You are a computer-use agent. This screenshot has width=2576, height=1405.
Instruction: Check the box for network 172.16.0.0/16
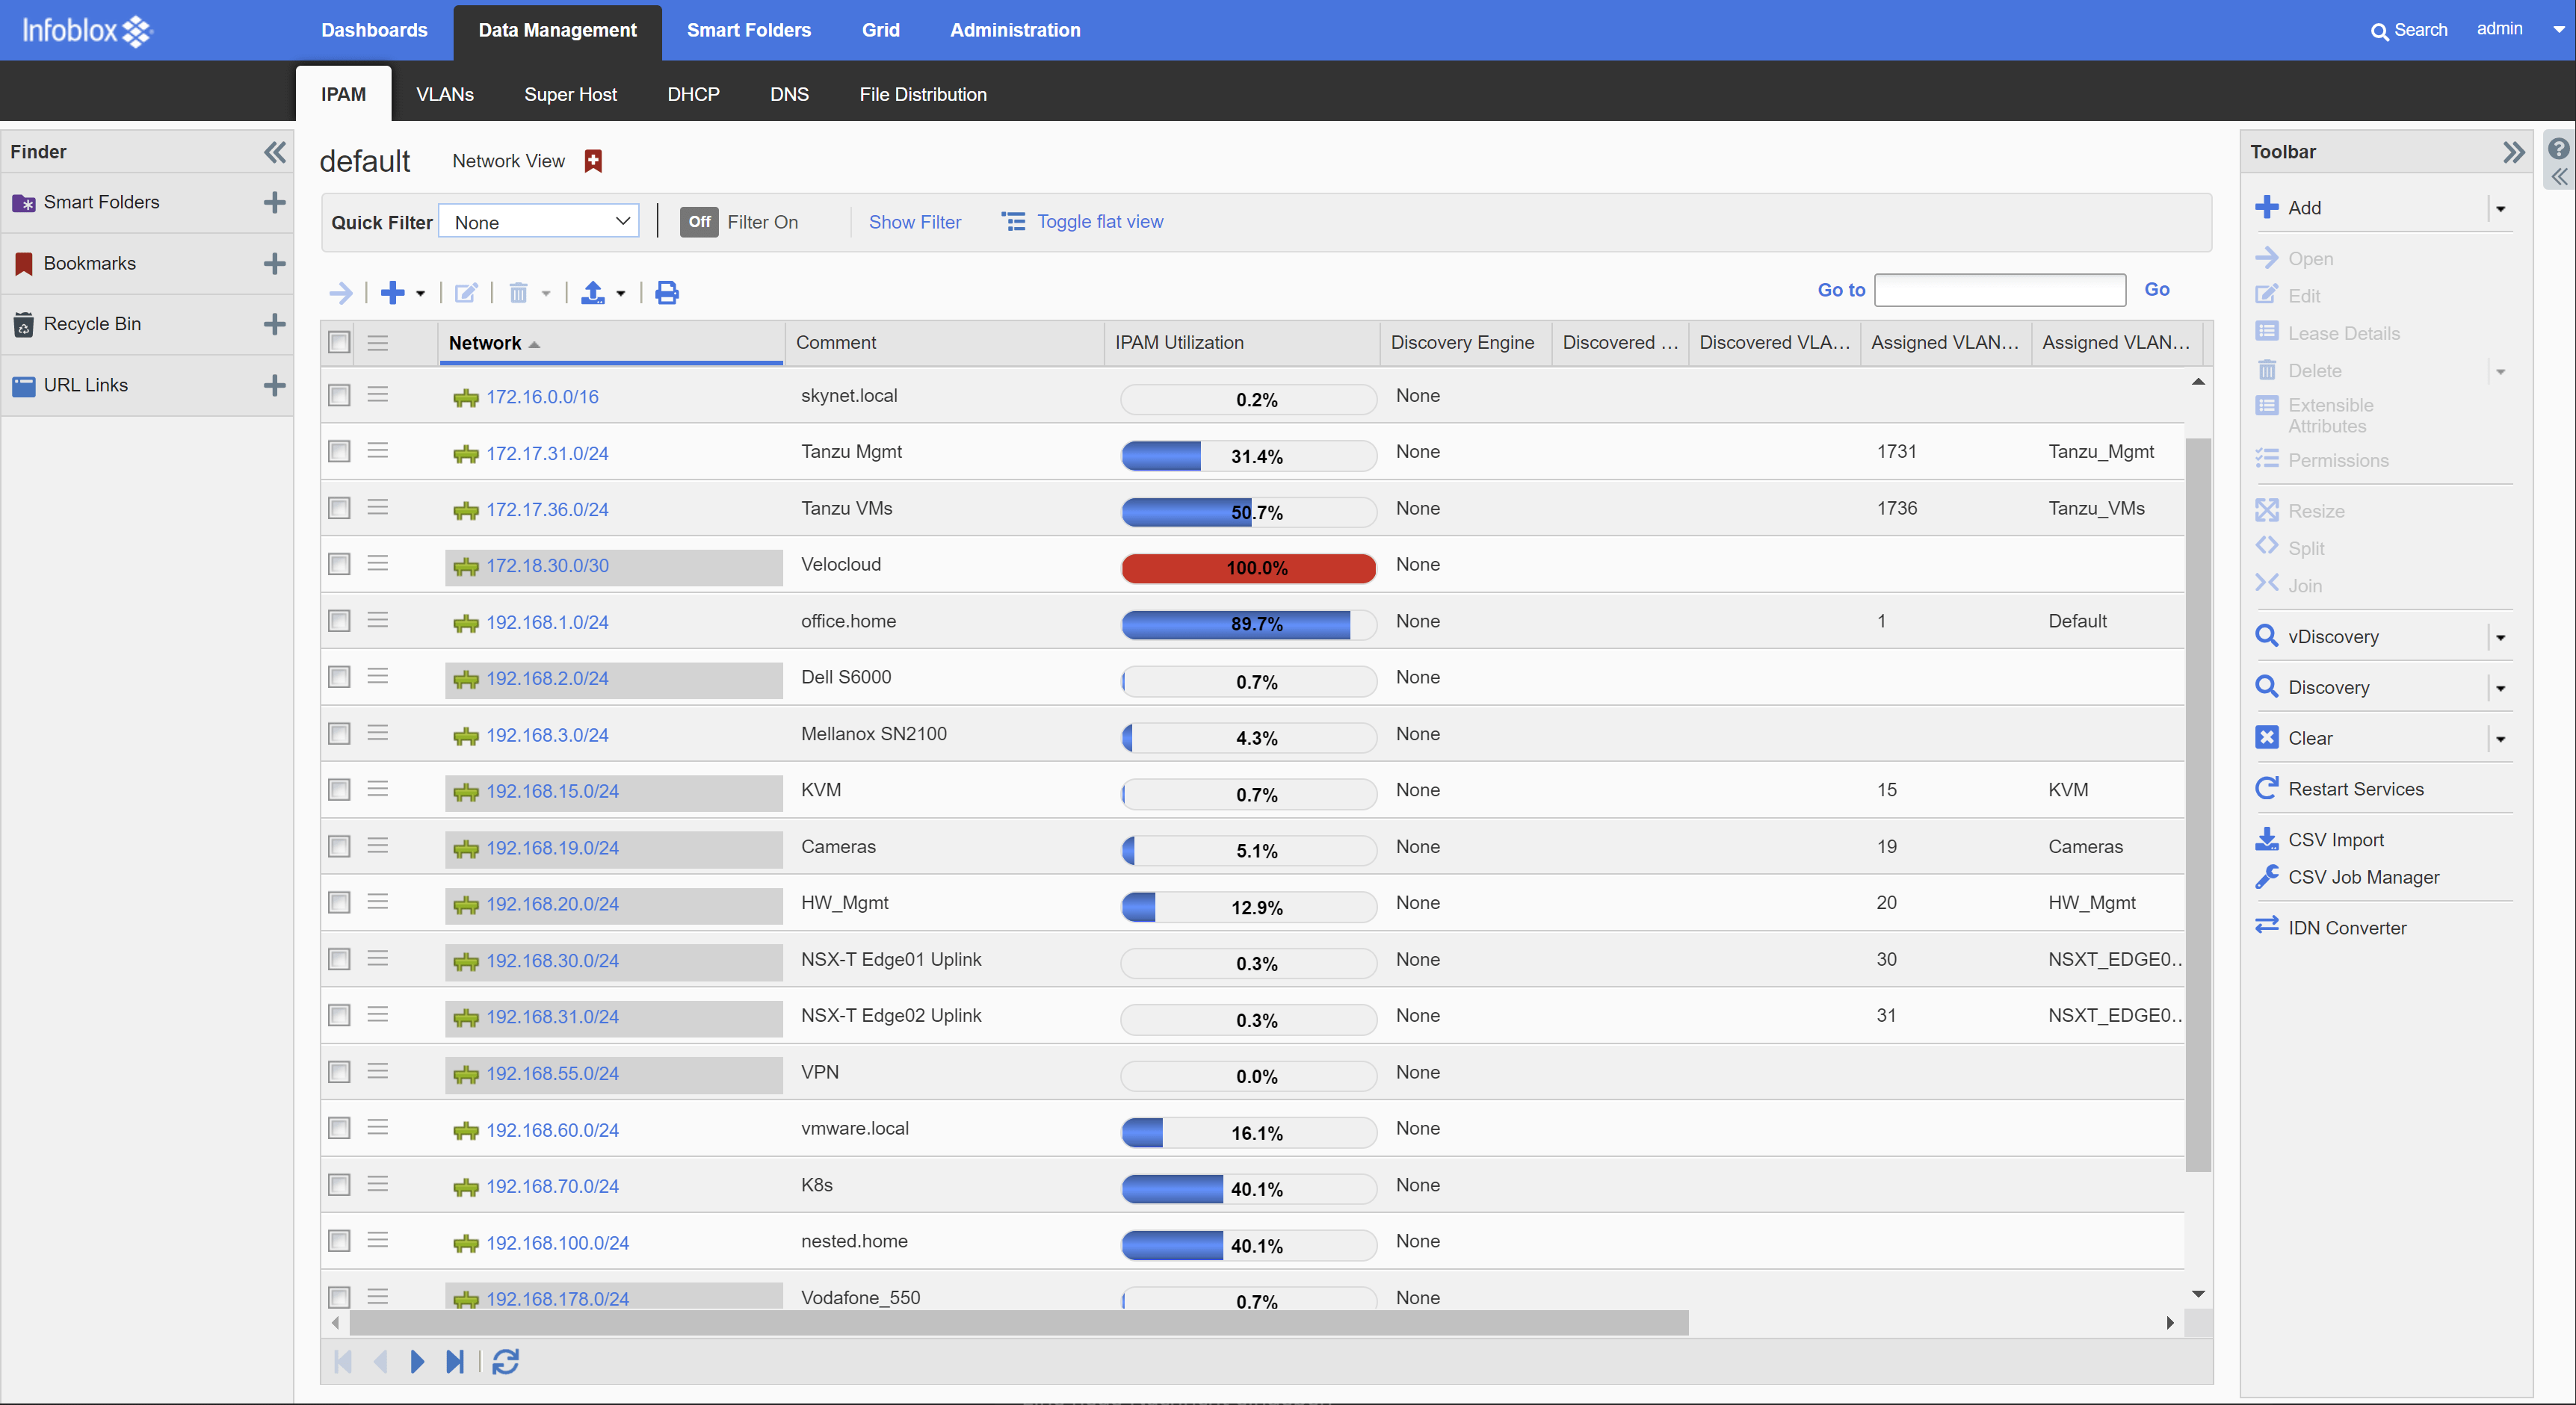[x=340, y=396]
